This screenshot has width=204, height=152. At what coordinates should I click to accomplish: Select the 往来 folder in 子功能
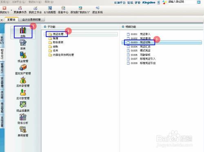(x=53, y=51)
